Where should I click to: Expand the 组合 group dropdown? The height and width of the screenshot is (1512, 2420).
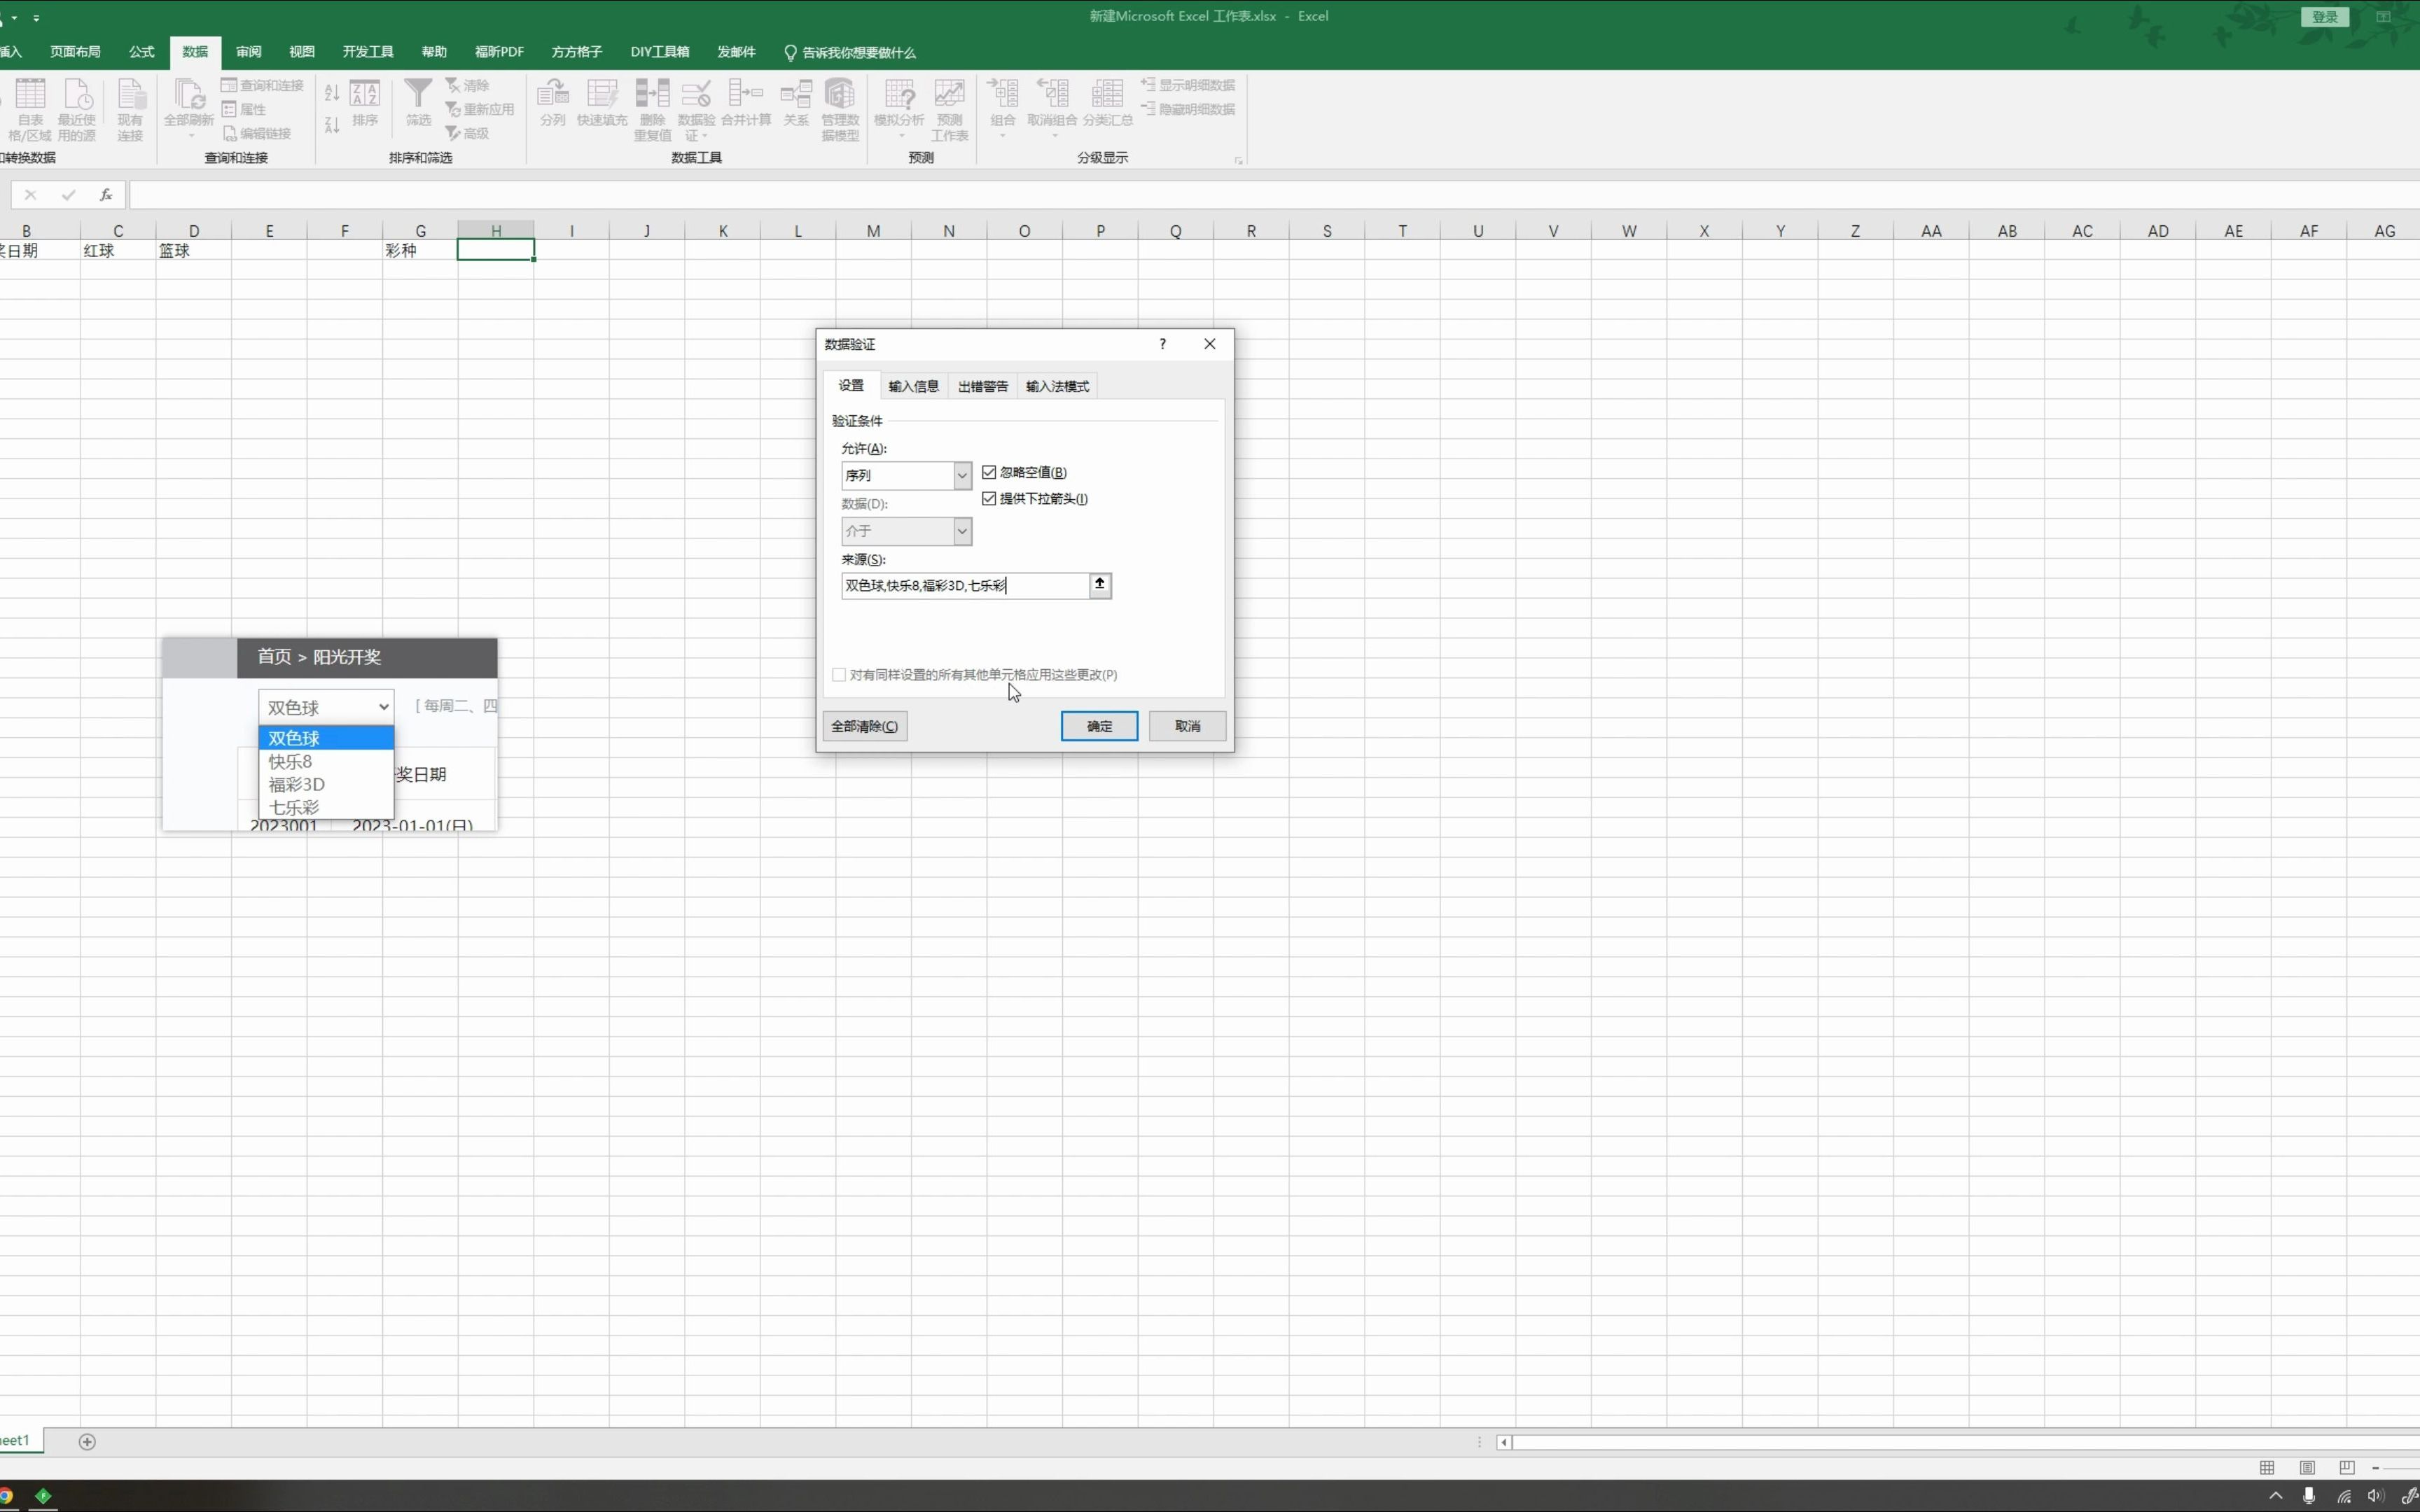[1002, 136]
